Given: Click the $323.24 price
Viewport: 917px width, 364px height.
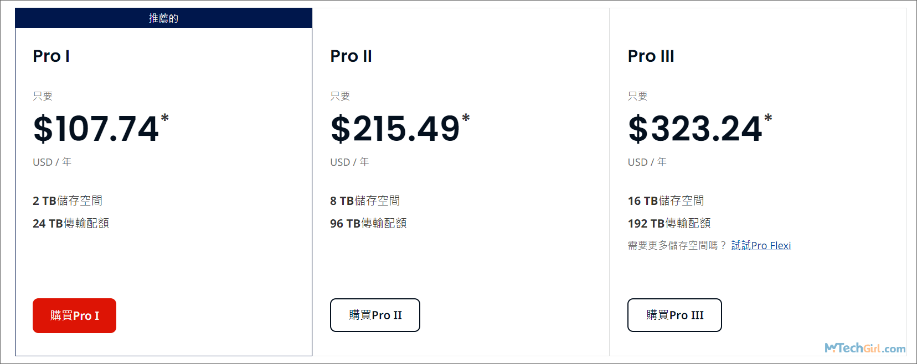Looking at the screenshot, I should tap(695, 129).
